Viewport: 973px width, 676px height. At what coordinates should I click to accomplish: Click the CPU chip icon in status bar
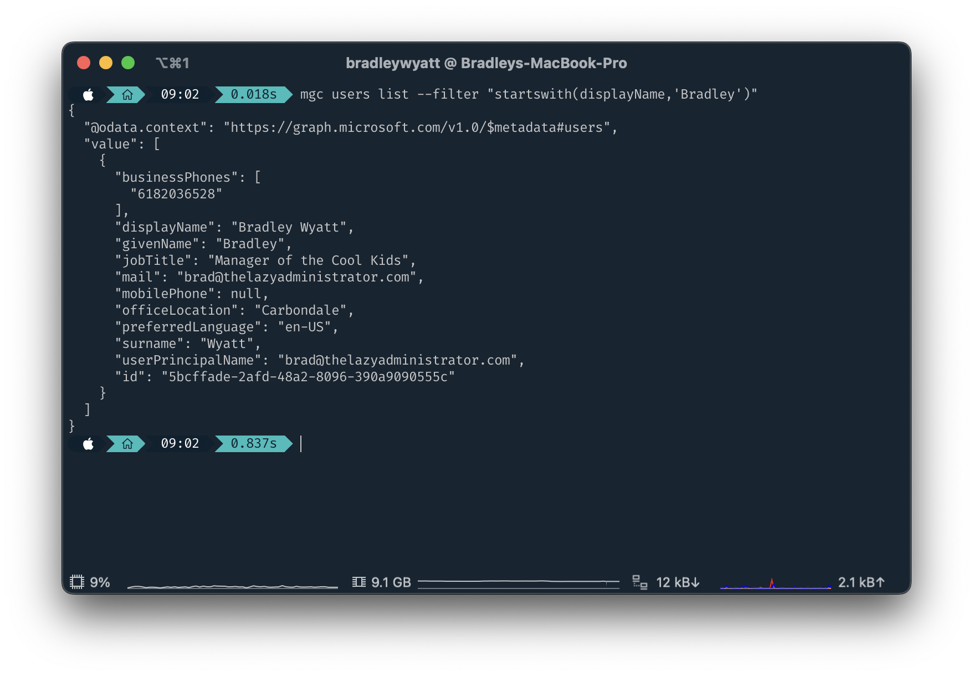click(77, 582)
